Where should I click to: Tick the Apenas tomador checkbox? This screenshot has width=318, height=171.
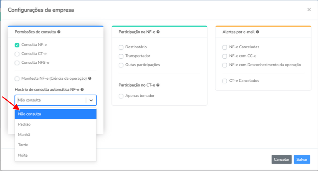(121, 96)
